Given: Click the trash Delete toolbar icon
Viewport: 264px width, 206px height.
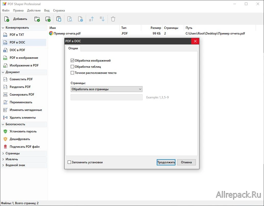Looking at the screenshot, I should coord(113,19).
